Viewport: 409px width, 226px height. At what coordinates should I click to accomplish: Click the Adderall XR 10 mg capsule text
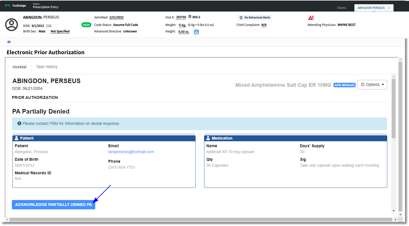click(x=230, y=152)
